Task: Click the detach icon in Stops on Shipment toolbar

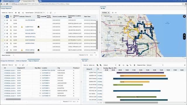Action: pyautogui.click(x=23, y=65)
